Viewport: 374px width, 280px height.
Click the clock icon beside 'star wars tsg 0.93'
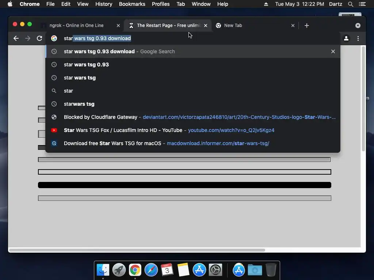tap(54, 65)
